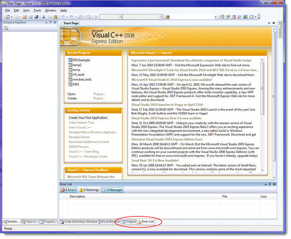Open the View menu

[x=26, y=11]
